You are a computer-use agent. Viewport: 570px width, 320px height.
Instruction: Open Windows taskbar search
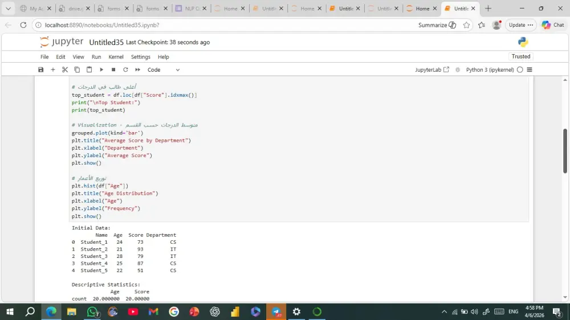(30, 311)
